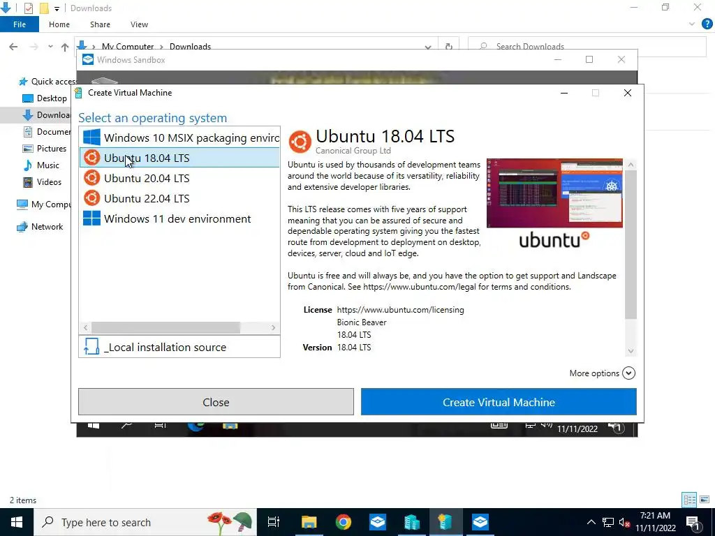
Task: Open Task View from the taskbar
Action: pos(274,522)
